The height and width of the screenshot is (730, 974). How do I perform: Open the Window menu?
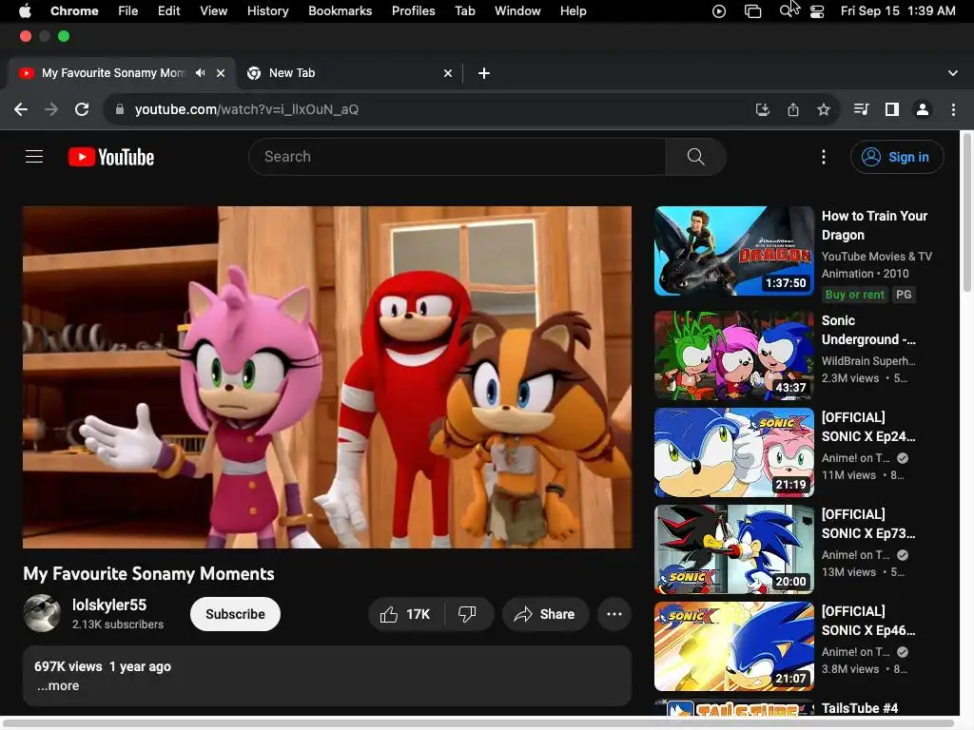coord(517,11)
